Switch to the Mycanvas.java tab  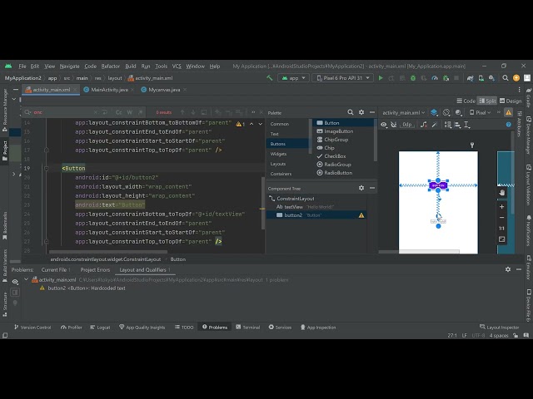coord(164,90)
